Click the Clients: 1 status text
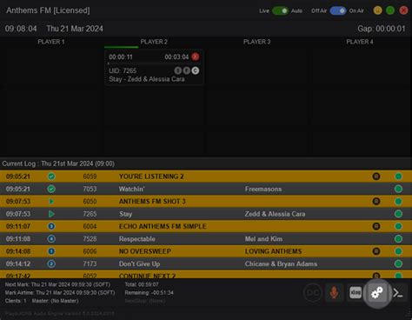Screen dimensions: 412x320 (16, 301)
